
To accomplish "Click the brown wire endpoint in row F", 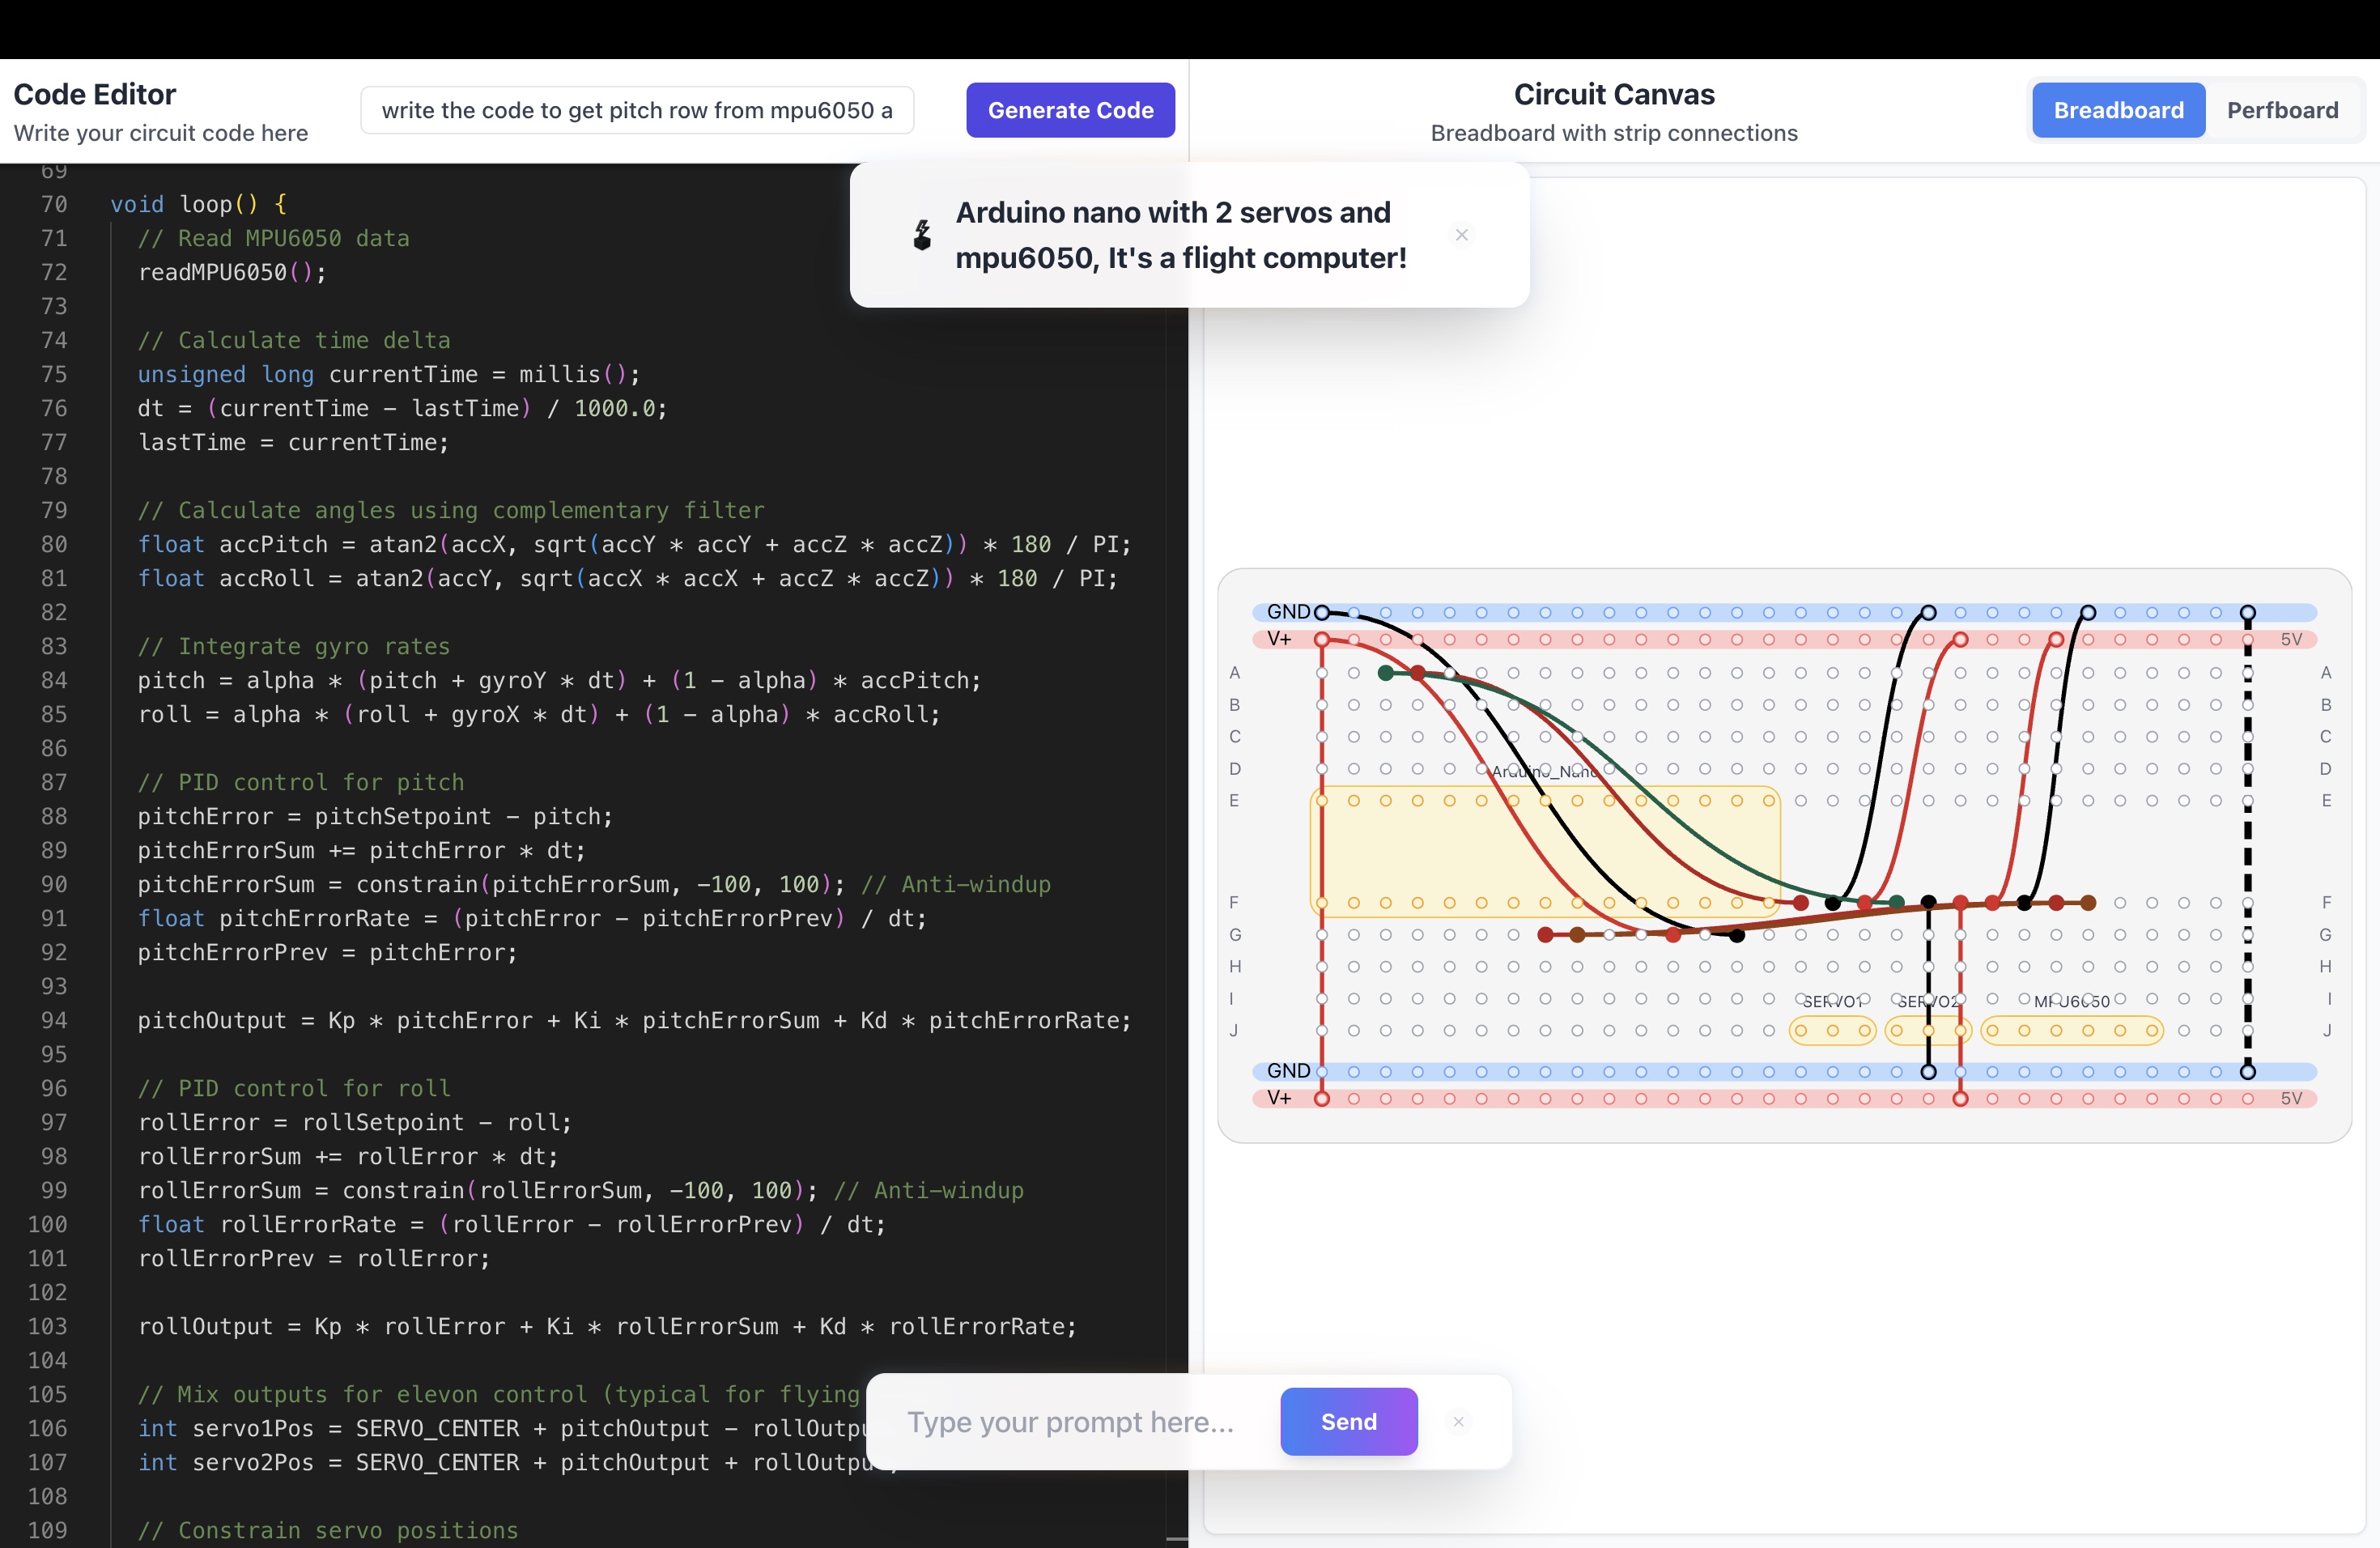I will 2088,903.
